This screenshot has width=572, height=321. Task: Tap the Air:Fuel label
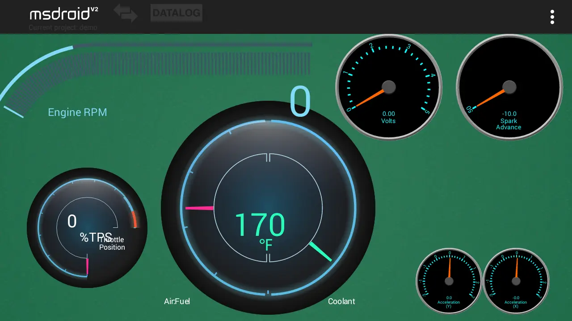177,301
